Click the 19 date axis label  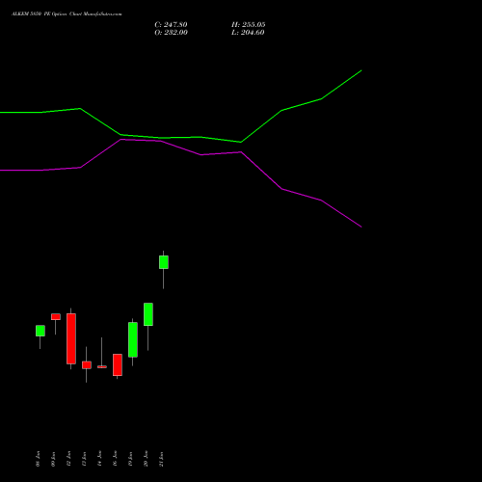coord(130,459)
